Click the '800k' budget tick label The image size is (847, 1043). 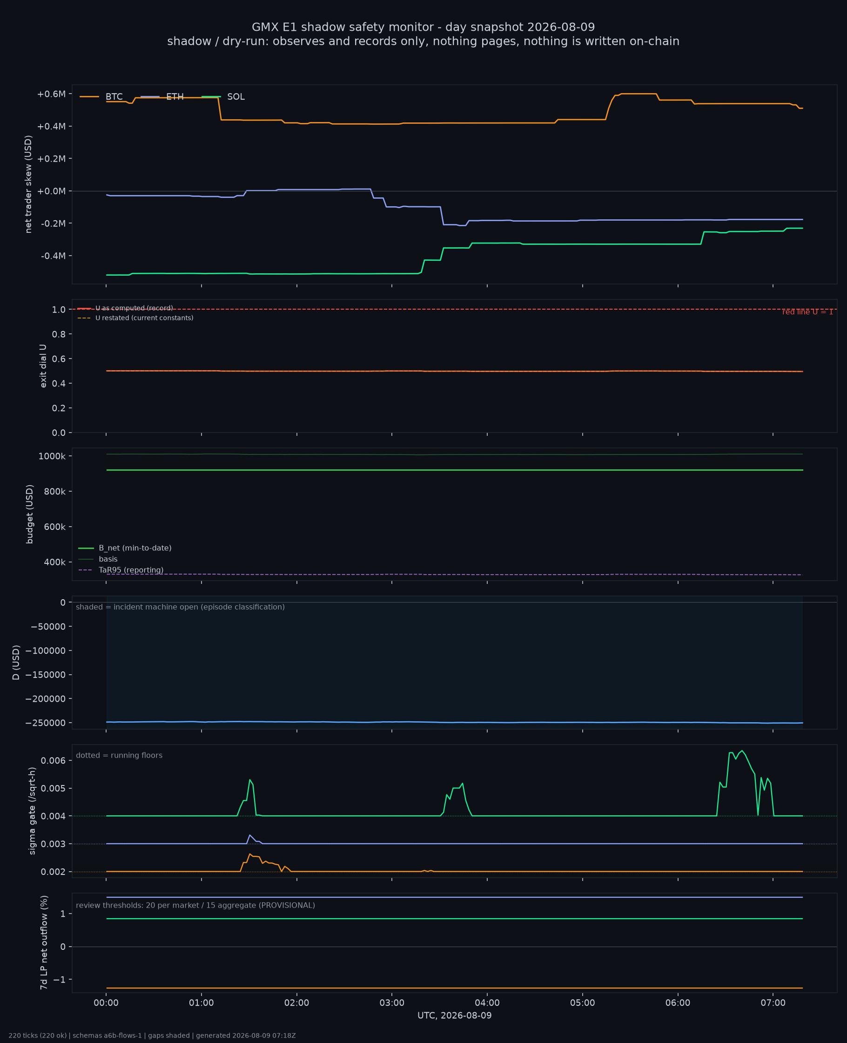(54, 492)
